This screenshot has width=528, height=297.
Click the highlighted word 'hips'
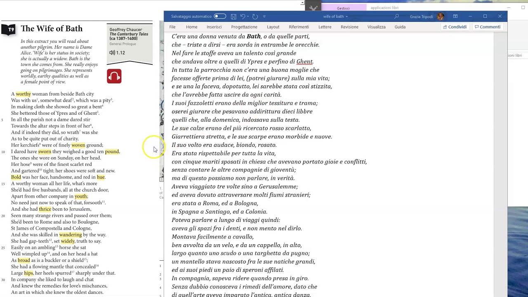coord(28,273)
